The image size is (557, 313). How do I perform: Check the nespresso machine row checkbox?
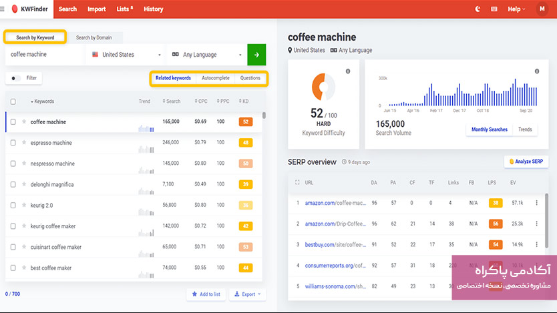[x=13, y=164]
